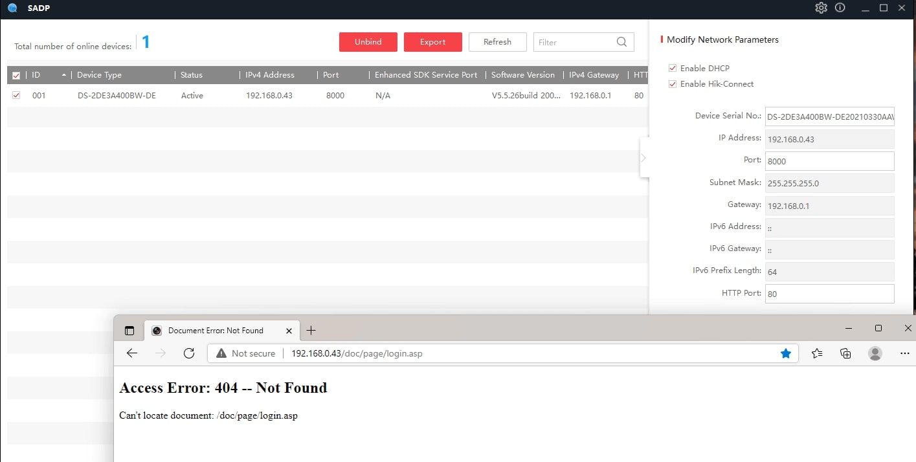Open browser tab actions menu icon

pyautogui.click(x=129, y=331)
